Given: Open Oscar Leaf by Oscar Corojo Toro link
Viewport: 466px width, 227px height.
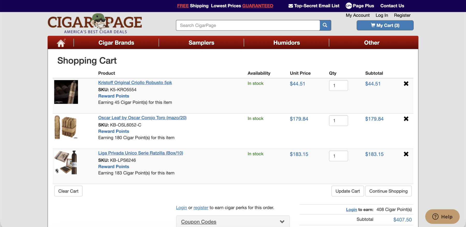Looking at the screenshot, I should tap(142, 118).
